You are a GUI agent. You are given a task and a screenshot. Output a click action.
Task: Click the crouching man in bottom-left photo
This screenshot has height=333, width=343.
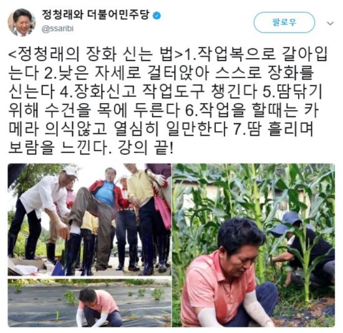[99, 308]
